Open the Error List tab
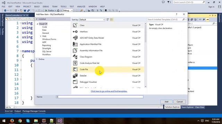The height and width of the screenshot is (124, 222). [9, 111]
